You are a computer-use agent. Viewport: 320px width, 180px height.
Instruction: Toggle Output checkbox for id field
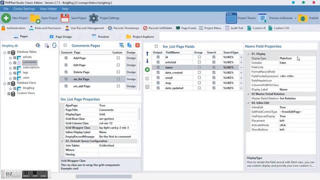coord(158,57)
